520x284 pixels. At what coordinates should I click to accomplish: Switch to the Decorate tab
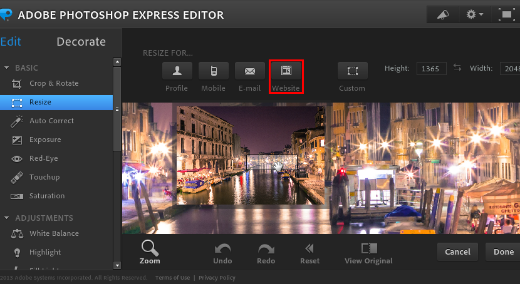point(81,42)
